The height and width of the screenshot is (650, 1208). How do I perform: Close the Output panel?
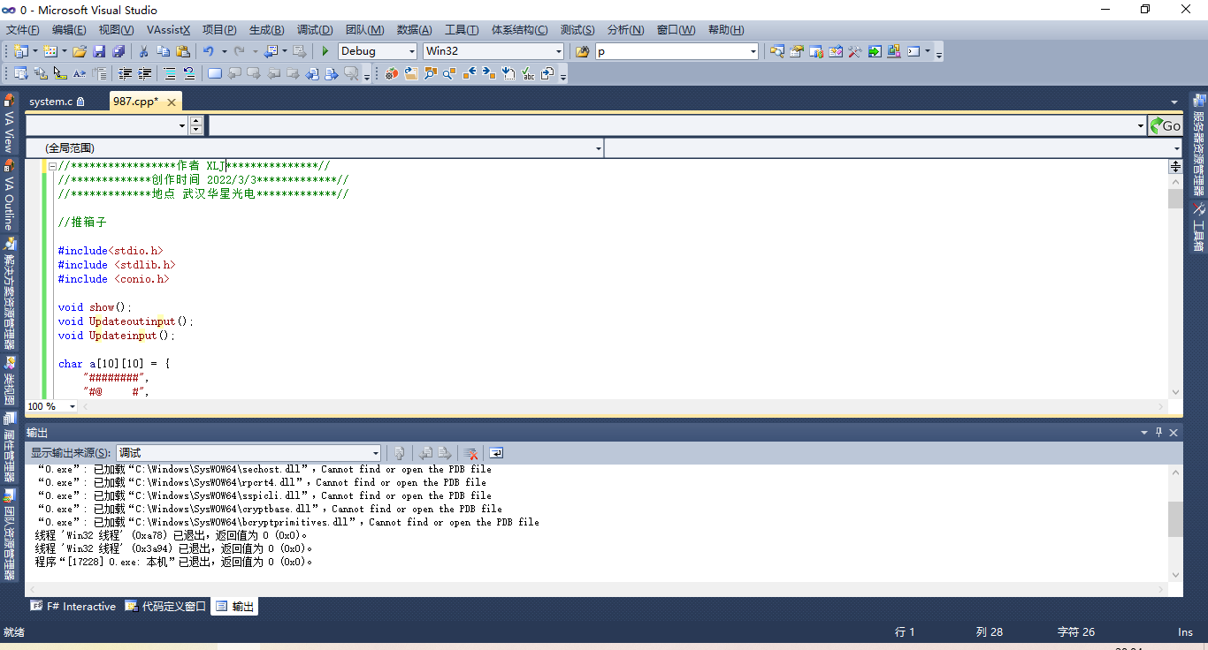point(1174,433)
